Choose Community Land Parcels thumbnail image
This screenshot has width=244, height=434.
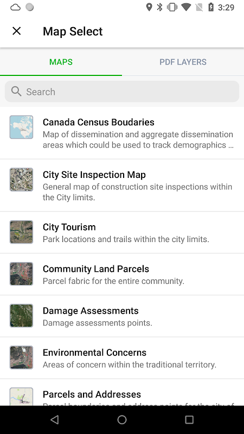click(21, 274)
